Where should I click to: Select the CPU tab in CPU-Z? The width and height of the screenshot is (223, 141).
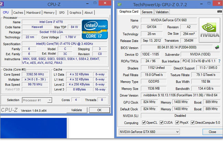tap(6, 12)
